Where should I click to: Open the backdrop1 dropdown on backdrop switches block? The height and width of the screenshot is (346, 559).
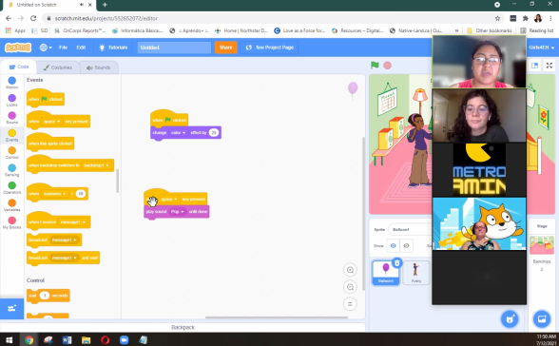(96, 165)
